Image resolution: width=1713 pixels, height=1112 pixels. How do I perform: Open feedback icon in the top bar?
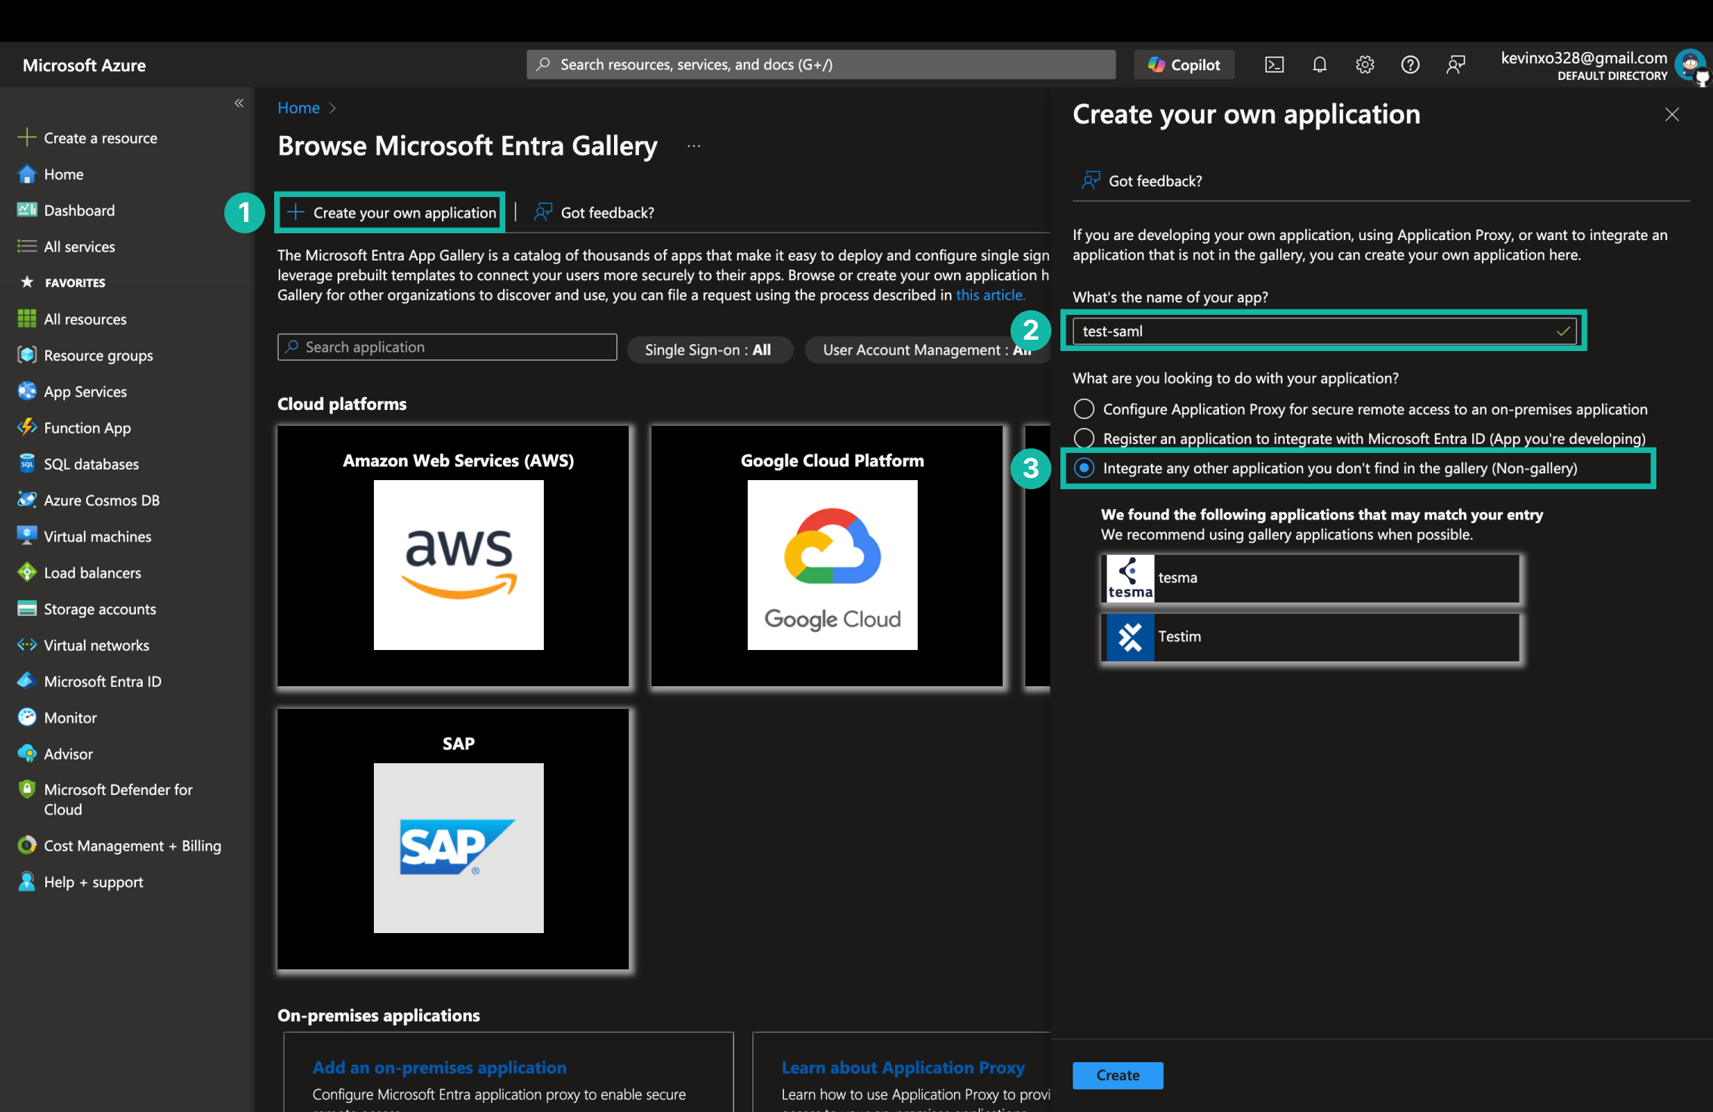tap(1455, 65)
